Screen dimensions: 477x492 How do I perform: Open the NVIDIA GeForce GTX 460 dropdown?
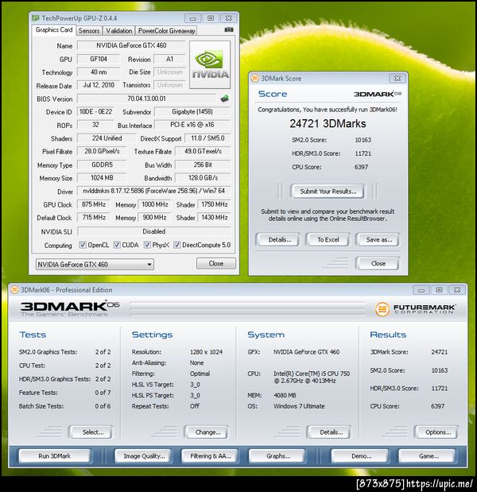[95, 265]
